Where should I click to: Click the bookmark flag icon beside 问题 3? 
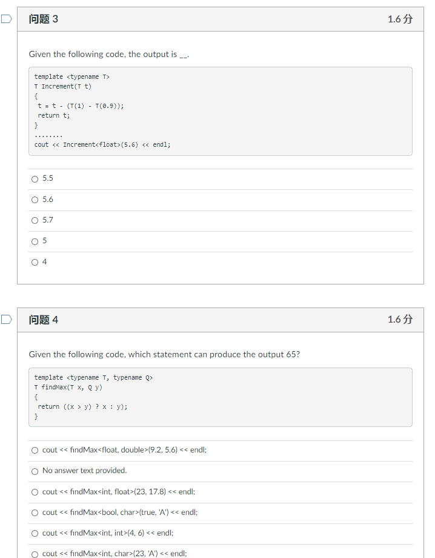tap(7, 19)
